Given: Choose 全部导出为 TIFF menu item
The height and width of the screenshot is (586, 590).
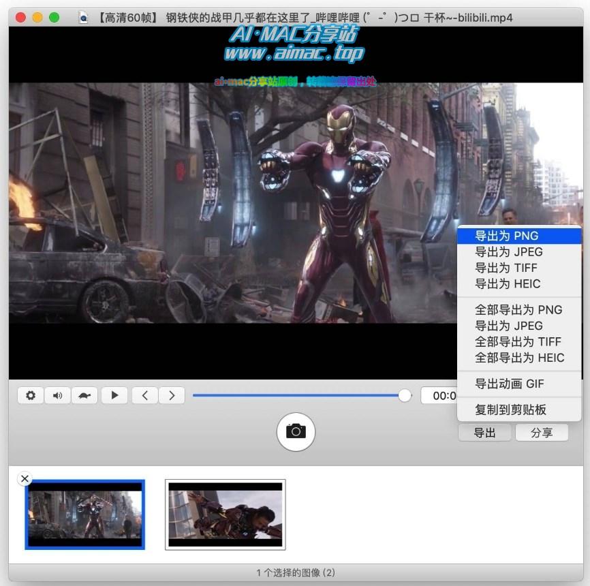Looking at the screenshot, I should click(519, 341).
